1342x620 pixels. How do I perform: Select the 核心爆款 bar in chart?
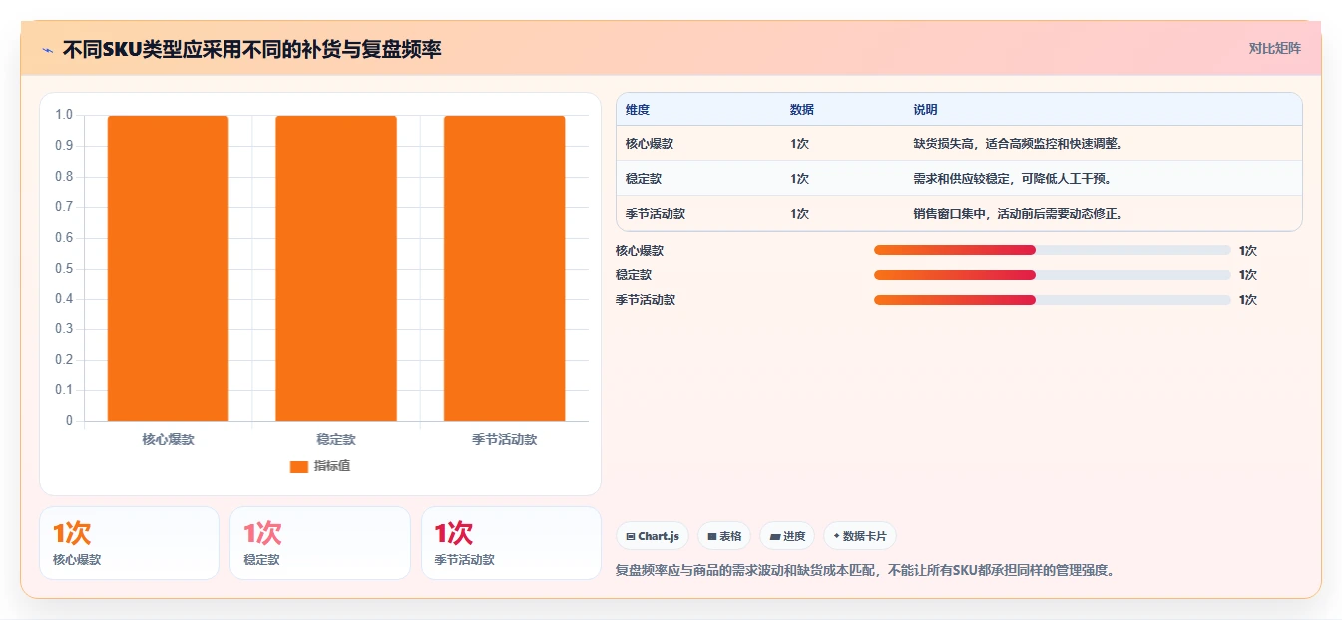tap(168, 269)
